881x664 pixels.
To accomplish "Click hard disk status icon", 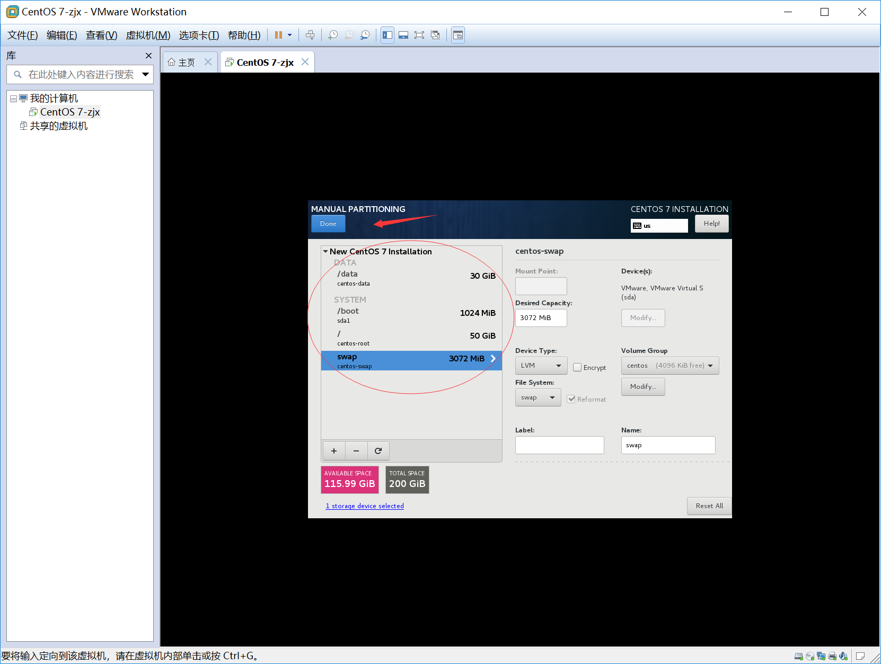I will (799, 656).
